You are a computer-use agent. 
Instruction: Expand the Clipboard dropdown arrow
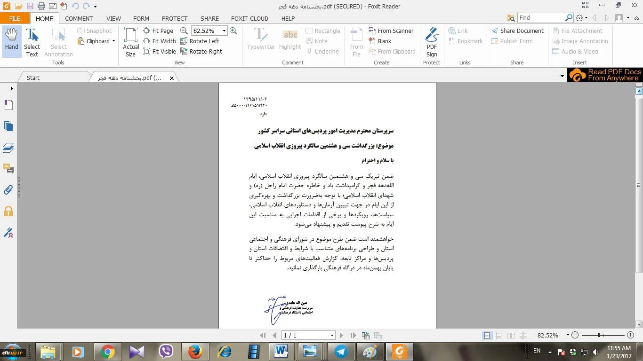tap(114, 41)
